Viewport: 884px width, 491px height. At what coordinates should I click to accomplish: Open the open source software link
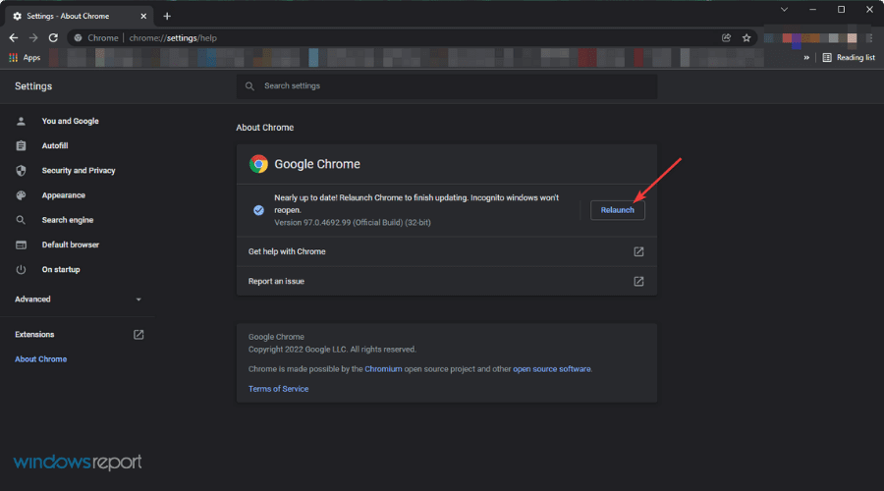[552, 368]
